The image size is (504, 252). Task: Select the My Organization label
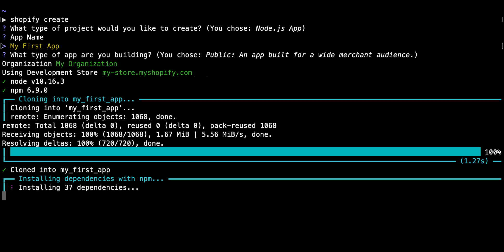[86, 63]
